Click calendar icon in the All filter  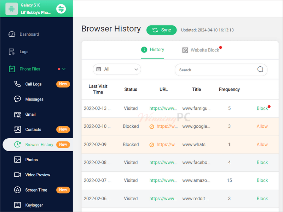(99, 69)
